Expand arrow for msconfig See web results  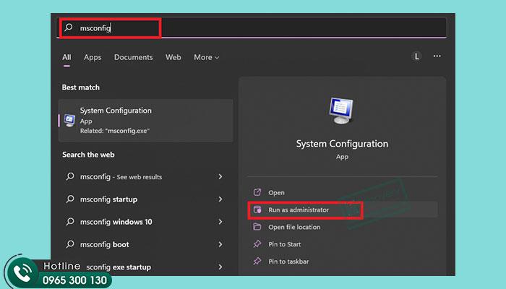(220, 176)
